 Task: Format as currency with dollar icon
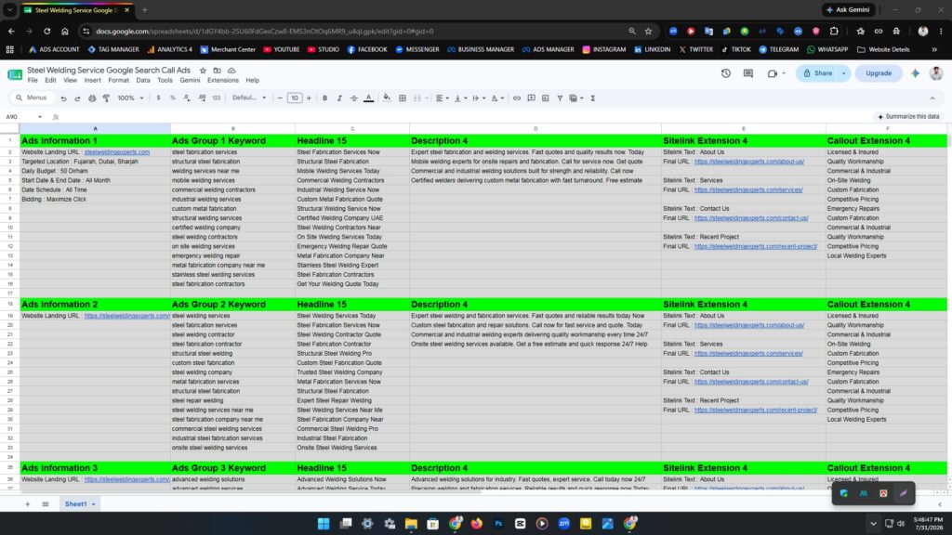click(158, 98)
